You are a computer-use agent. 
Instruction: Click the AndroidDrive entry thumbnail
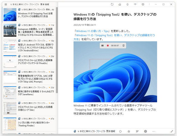click(x=10, y=46)
